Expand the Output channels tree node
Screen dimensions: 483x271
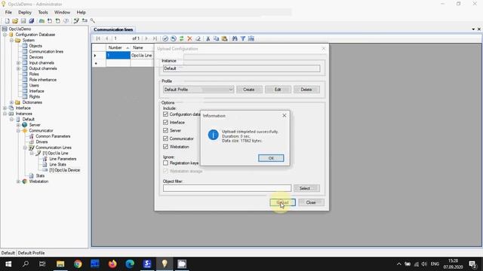18,69
